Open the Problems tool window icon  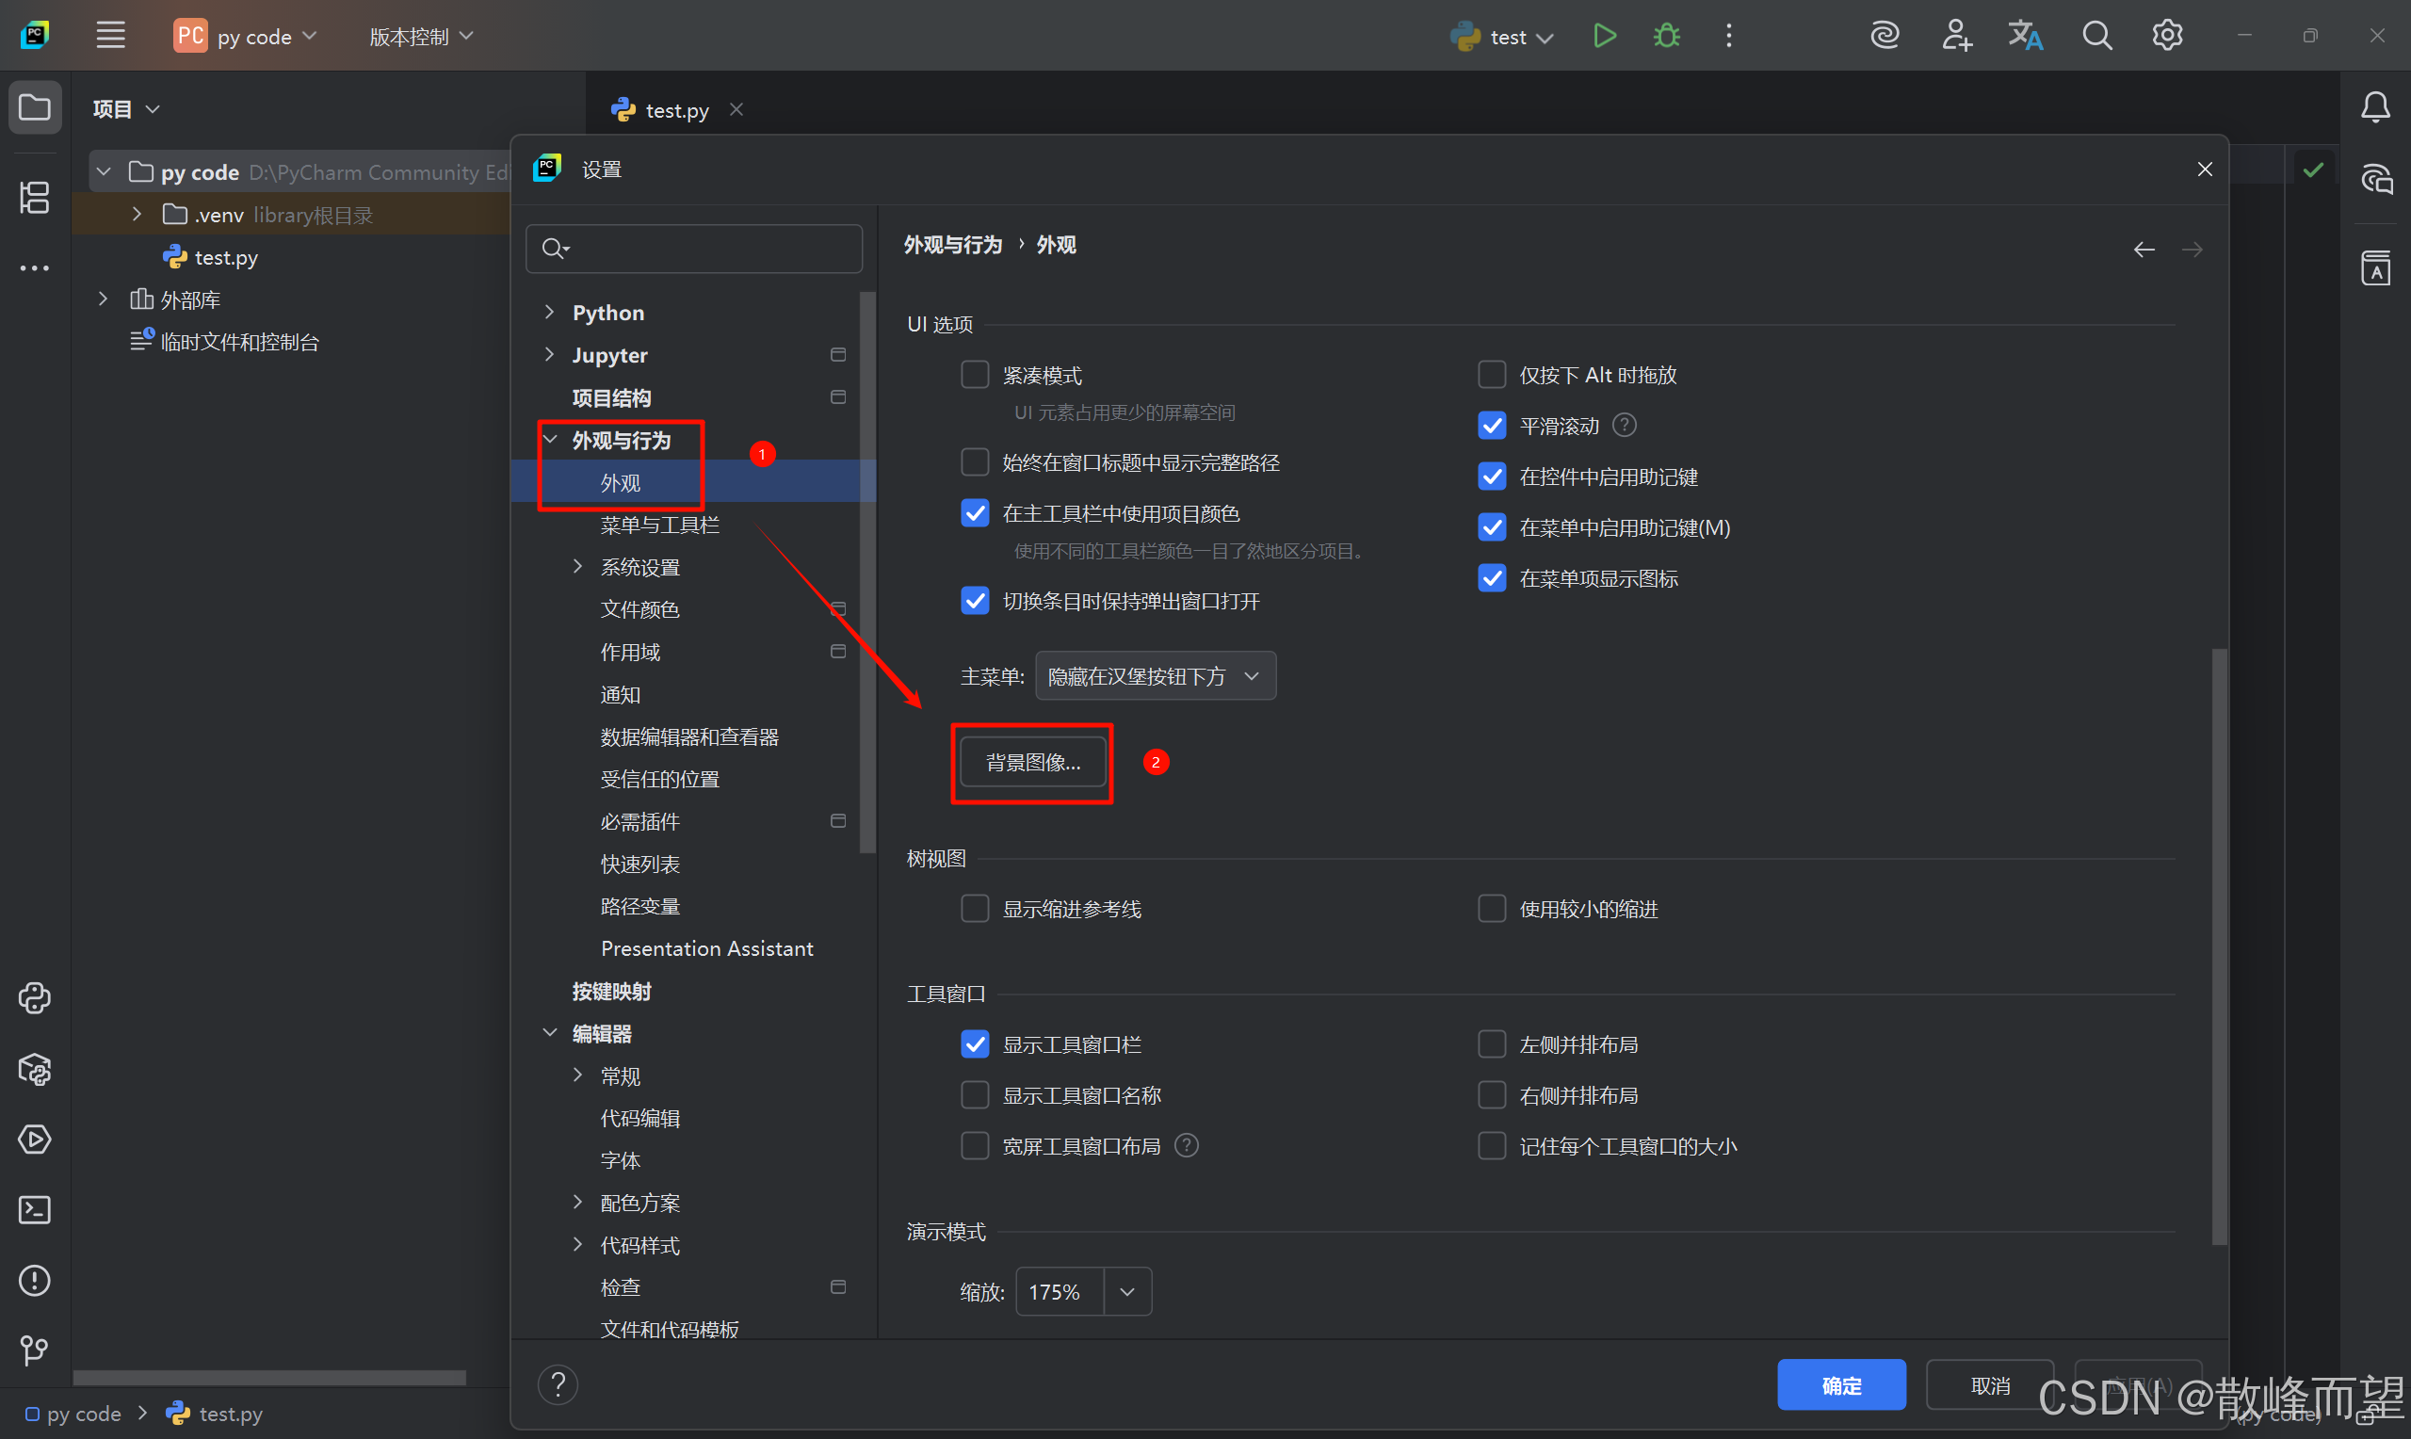coord(35,1280)
